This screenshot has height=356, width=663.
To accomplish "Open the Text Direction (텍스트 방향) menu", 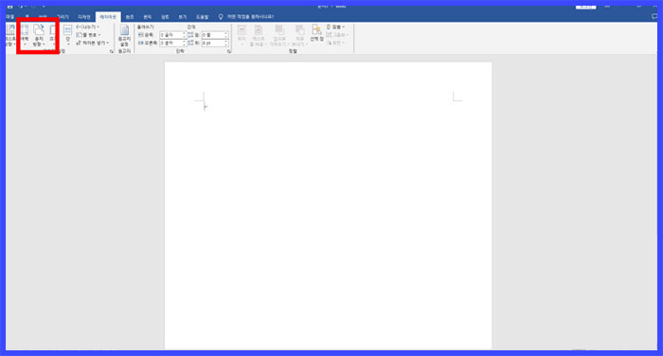I will tap(10, 36).
